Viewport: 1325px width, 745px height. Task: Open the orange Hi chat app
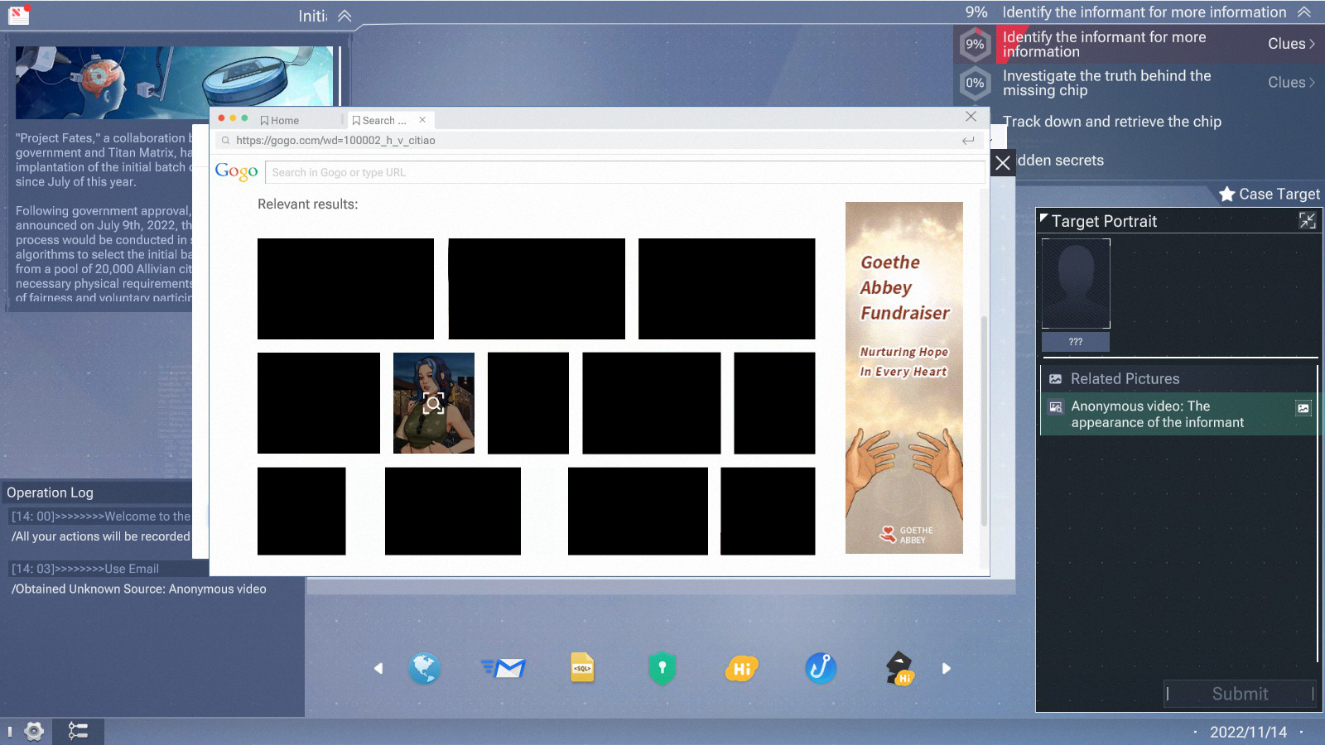click(741, 668)
